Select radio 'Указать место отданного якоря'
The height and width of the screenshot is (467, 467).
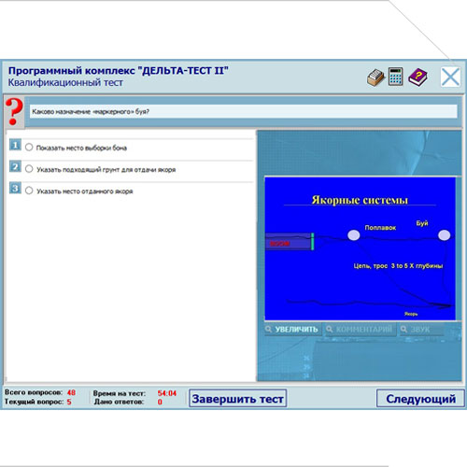point(29,191)
